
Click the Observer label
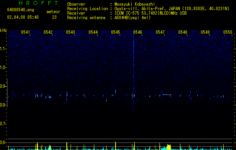pos(76,4)
